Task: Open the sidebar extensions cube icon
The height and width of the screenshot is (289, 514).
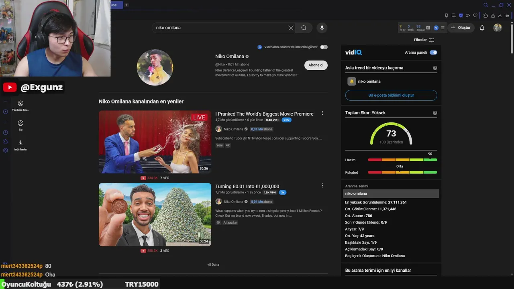Action: click(x=6, y=141)
